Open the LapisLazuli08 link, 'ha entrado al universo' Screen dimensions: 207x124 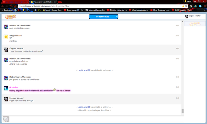coord(84,107)
